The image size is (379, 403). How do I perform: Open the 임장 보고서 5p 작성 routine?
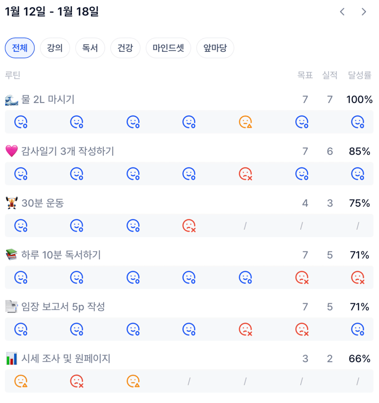[63, 307]
